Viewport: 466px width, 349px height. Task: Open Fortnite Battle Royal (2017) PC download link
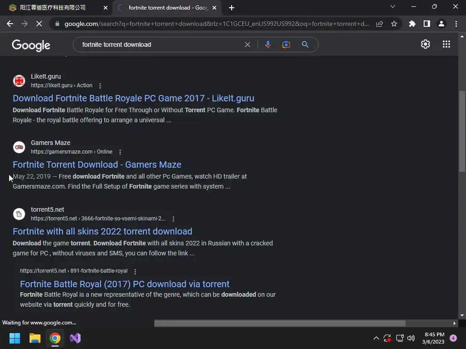(x=125, y=284)
